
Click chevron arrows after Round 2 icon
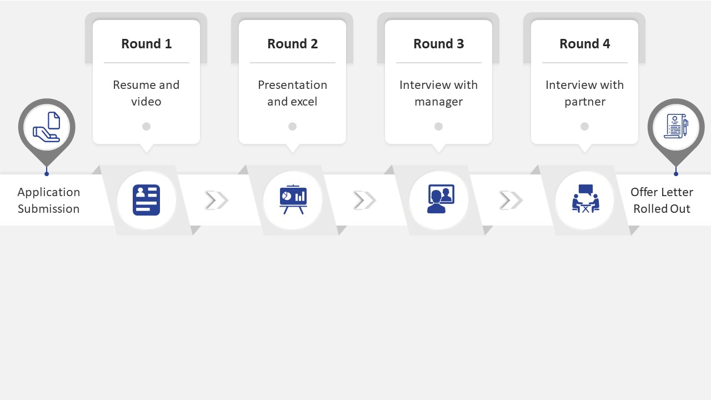point(365,200)
